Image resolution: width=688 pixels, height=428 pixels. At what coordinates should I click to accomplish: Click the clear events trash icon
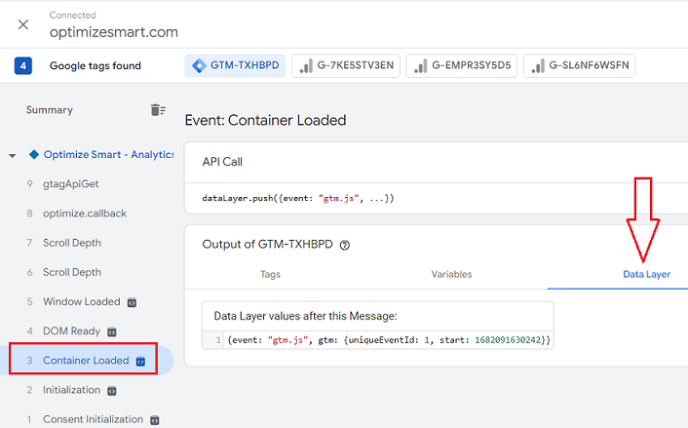[158, 110]
